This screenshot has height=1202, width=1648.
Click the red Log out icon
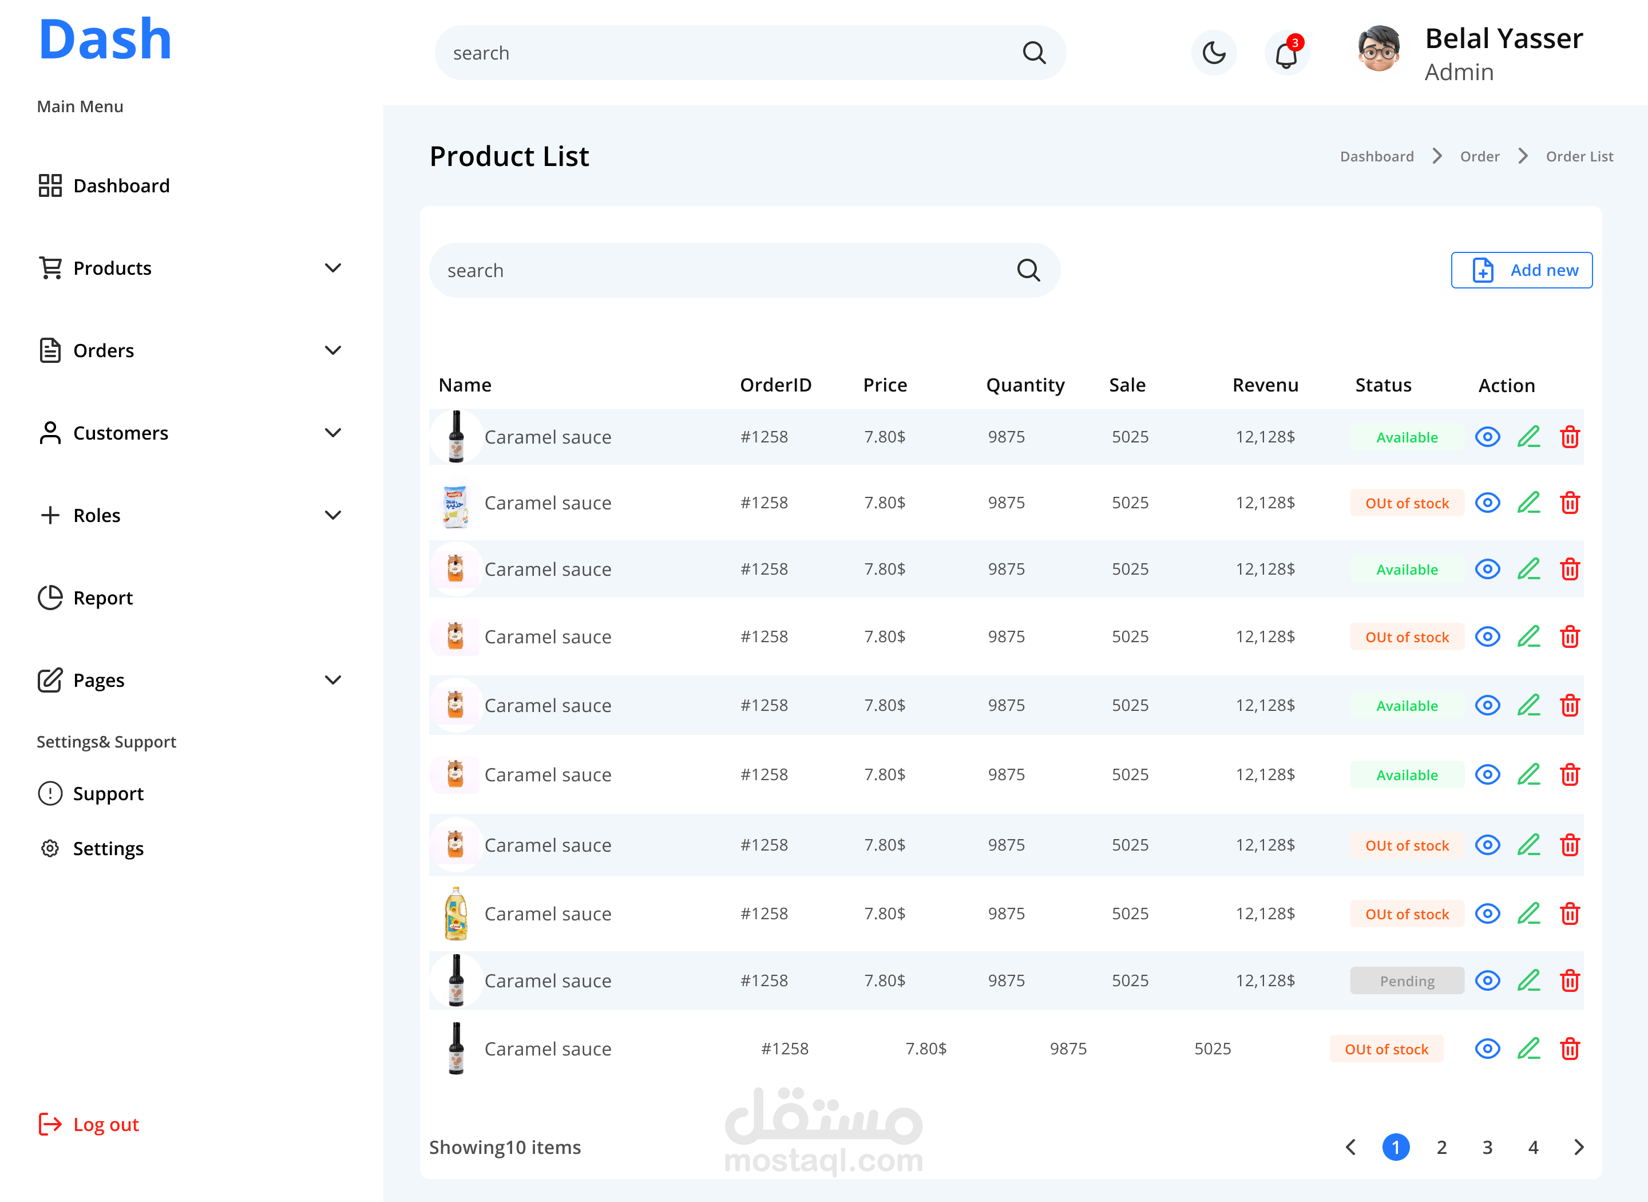(x=49, y=1124)
